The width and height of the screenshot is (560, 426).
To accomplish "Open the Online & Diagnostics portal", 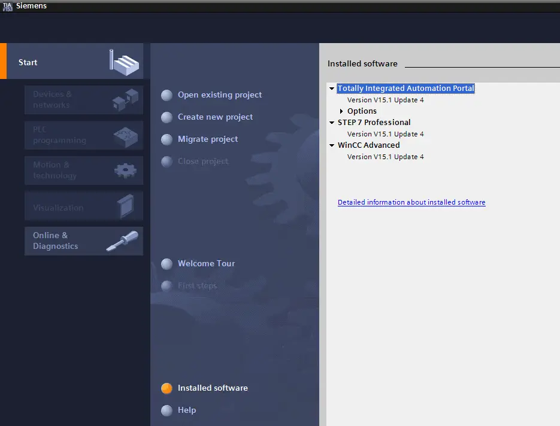I will 84,241.
